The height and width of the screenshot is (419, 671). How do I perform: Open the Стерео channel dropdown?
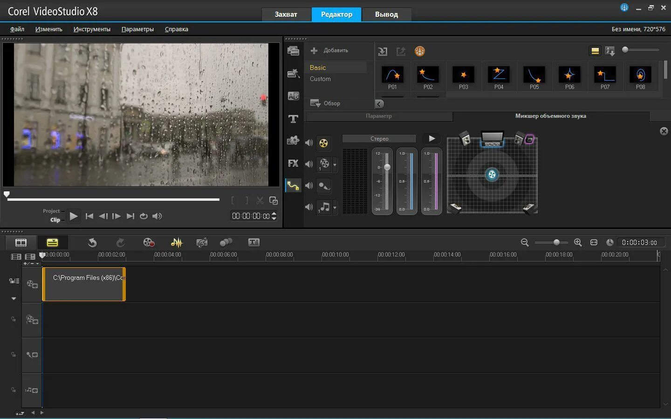(x=379, y=139)
